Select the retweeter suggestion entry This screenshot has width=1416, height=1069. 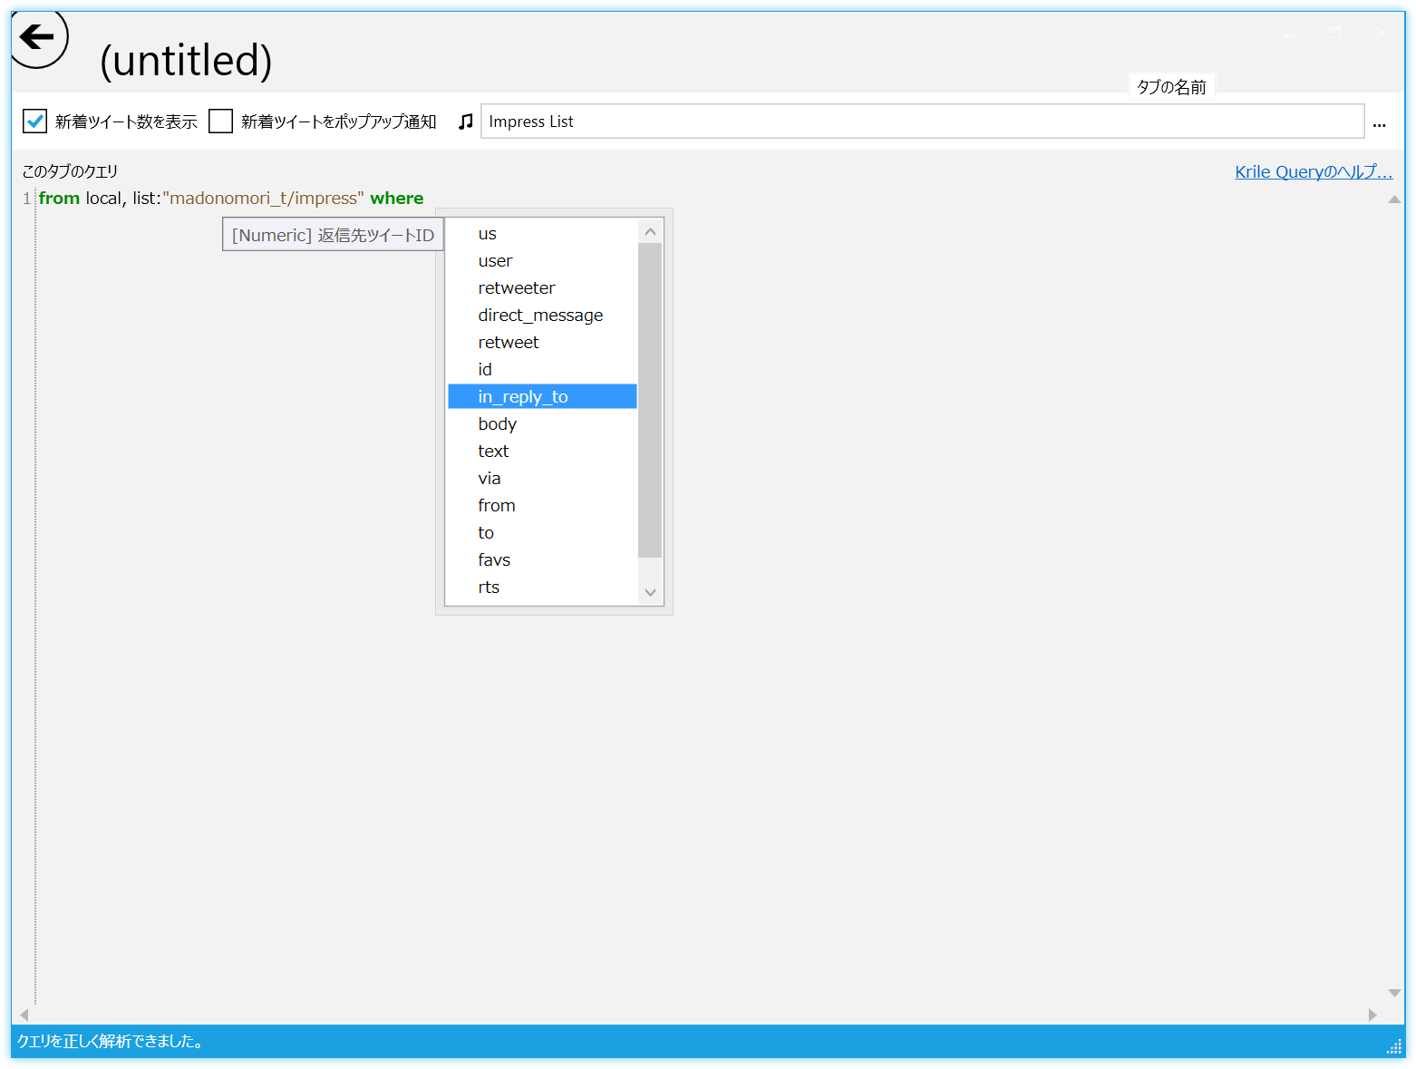coord(517,287)
